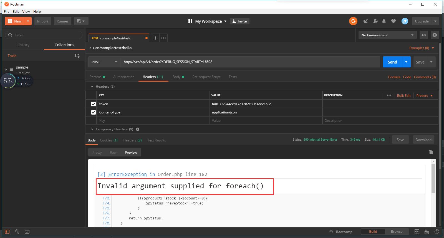
Task: Click the Invite button
Action: [x=239, y=21]
